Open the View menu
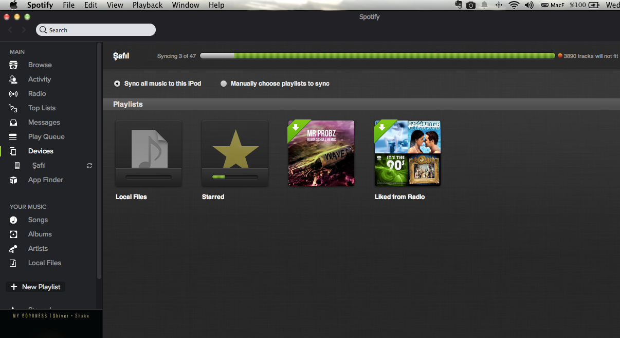This screenshot has height=338, width=620. coord(115,5)
